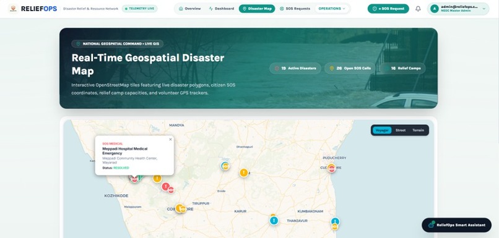Click the 'SOS MEDICAL' label in popup
499x238 pixels.
[112, 143]
